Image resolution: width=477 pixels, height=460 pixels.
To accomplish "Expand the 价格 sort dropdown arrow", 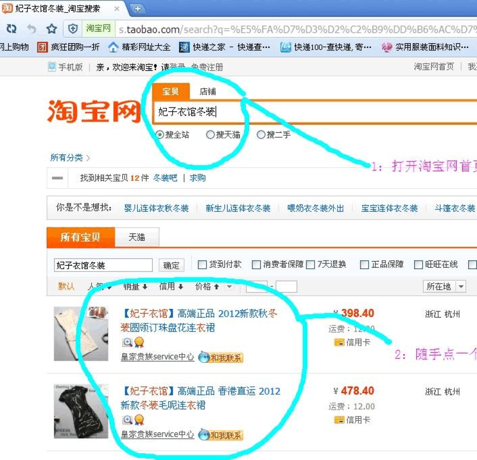I will point(229,287).
